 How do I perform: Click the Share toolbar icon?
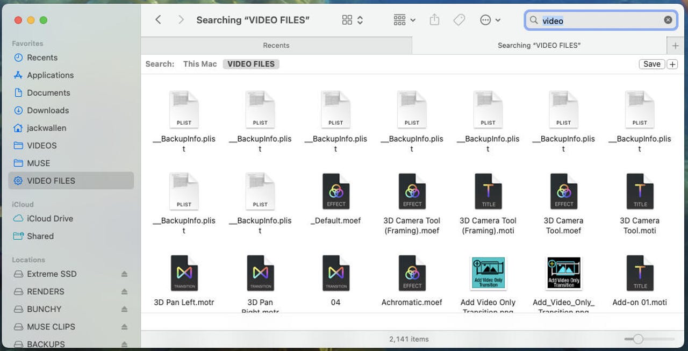click(x=434, y=20)
